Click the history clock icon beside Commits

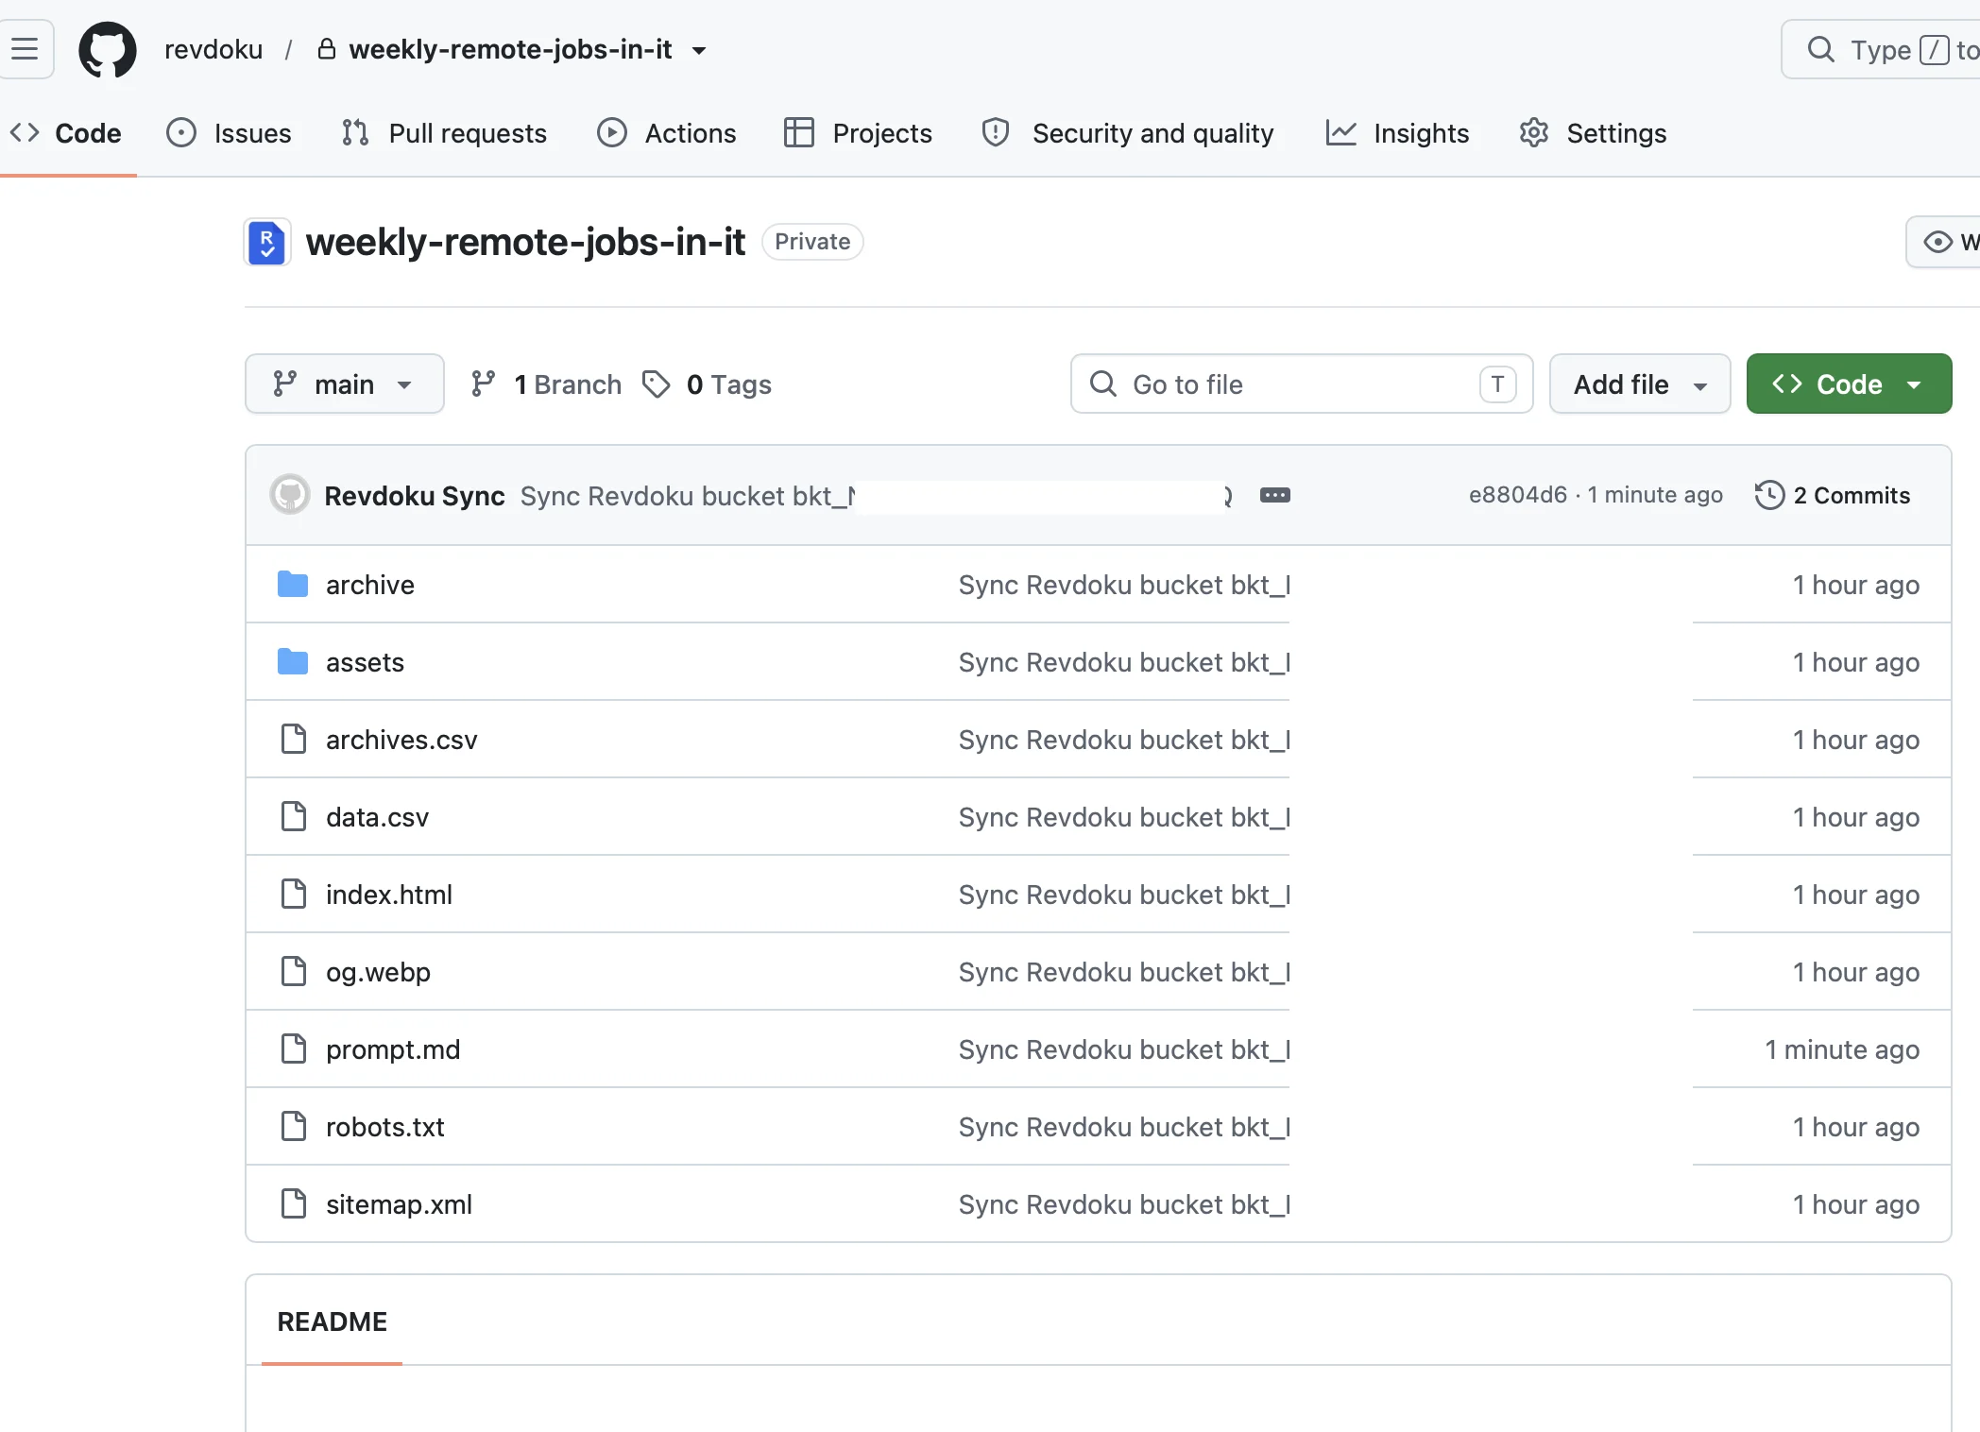[x=1770, y=495]
